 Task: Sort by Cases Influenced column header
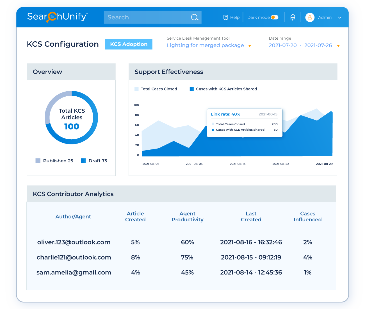tap(308, 217)
